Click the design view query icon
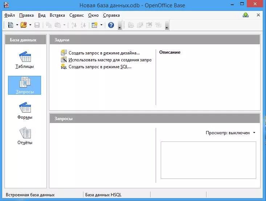The width and height of the screenshot is (266, 201). pos(64,53)
